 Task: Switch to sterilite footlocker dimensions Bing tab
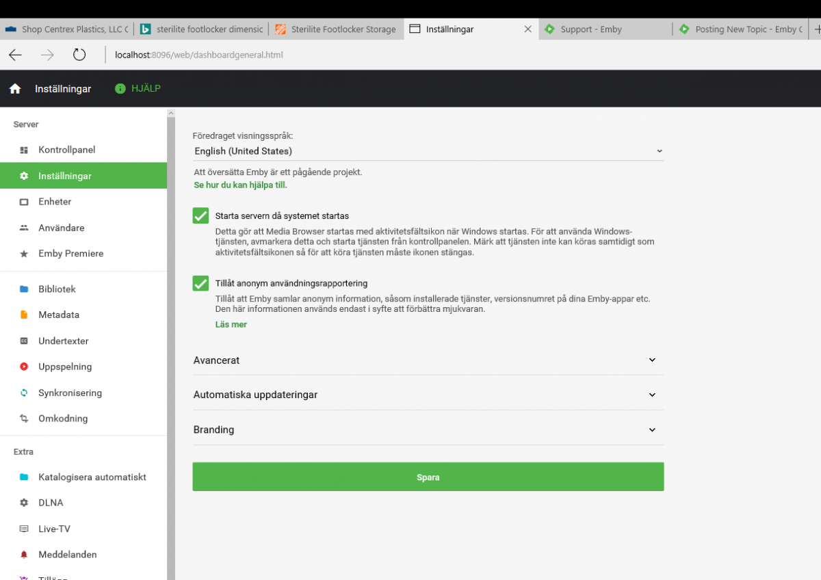(x=201, y=29)
